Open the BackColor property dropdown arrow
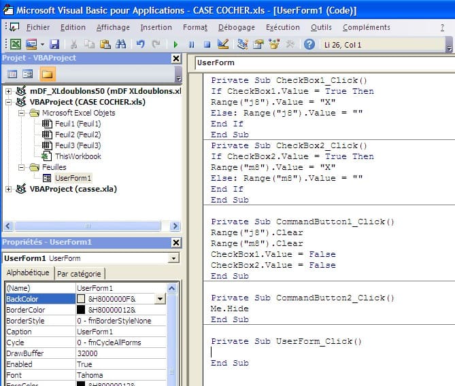455x386 pixels. click(x=161, y=299)
